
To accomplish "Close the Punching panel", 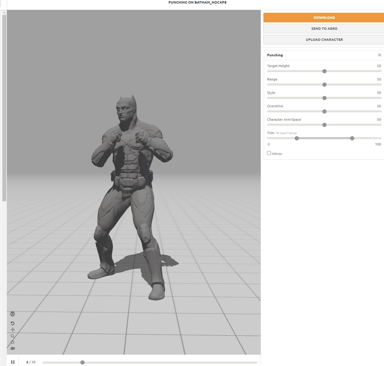I will 379,55.
